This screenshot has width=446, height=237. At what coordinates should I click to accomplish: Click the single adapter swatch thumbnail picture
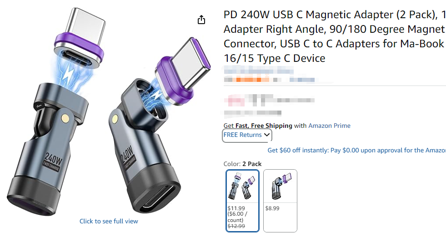[x=280, y=186]
